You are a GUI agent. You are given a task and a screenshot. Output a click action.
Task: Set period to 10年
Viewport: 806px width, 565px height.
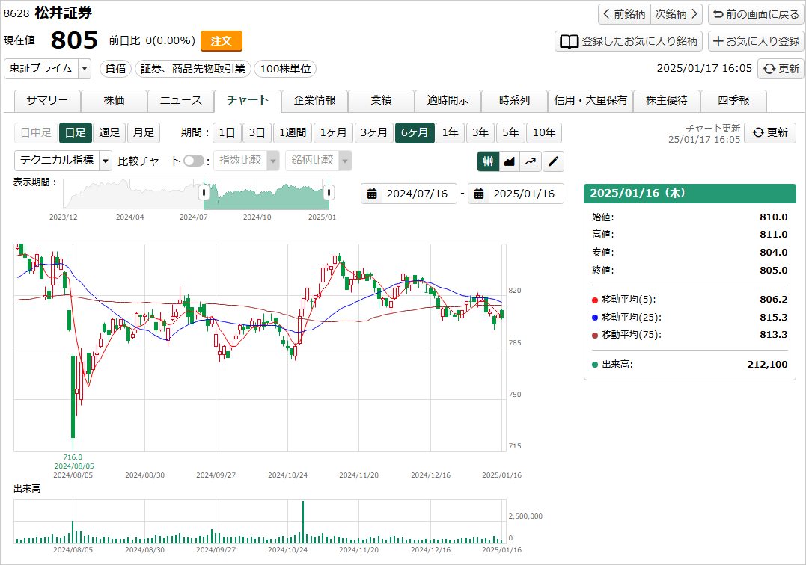(x=544, y=133)
